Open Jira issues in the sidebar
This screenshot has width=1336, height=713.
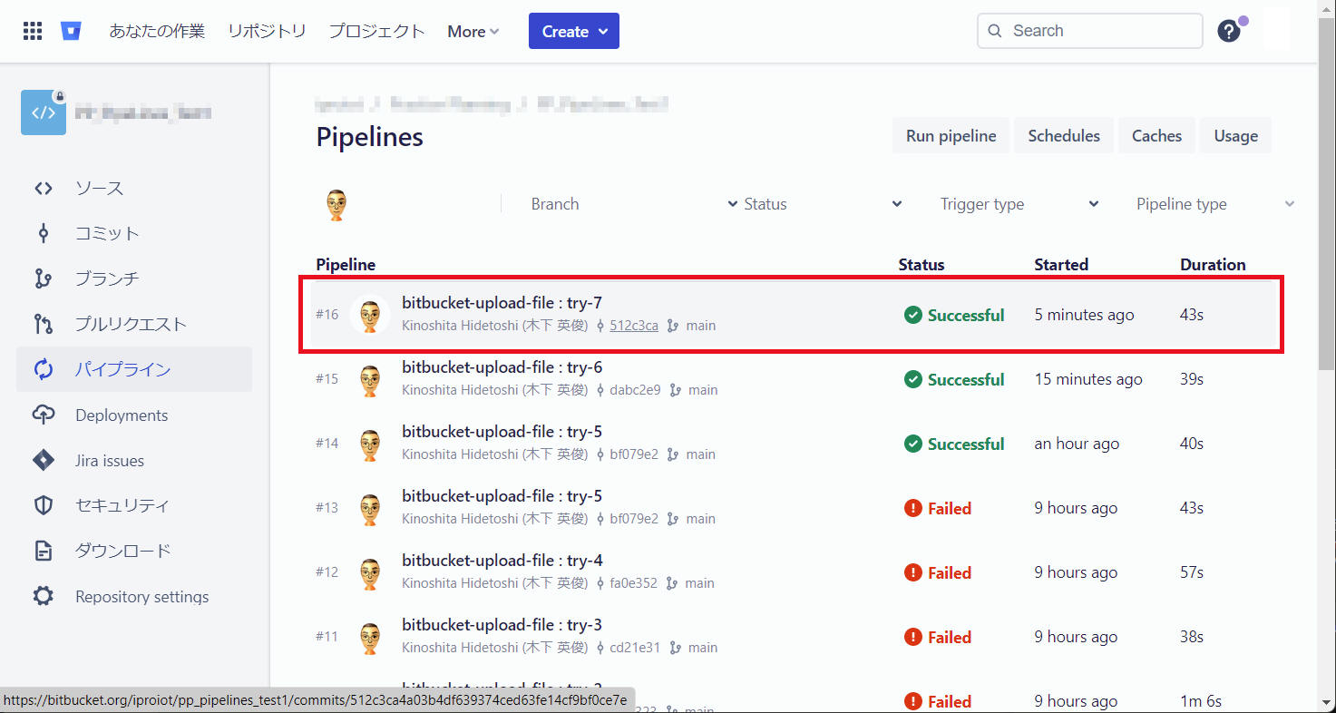coord(134,461)
